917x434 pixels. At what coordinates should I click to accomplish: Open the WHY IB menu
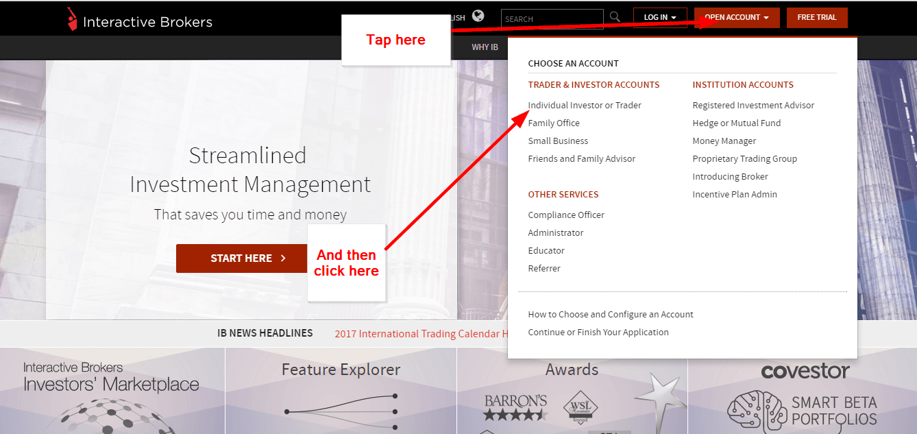click(x=485, y=47)
